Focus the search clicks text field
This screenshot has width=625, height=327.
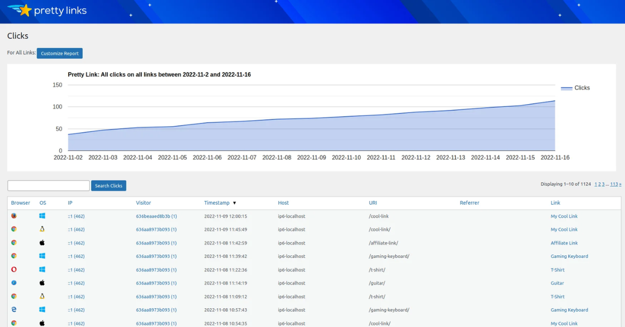[48, 186]
